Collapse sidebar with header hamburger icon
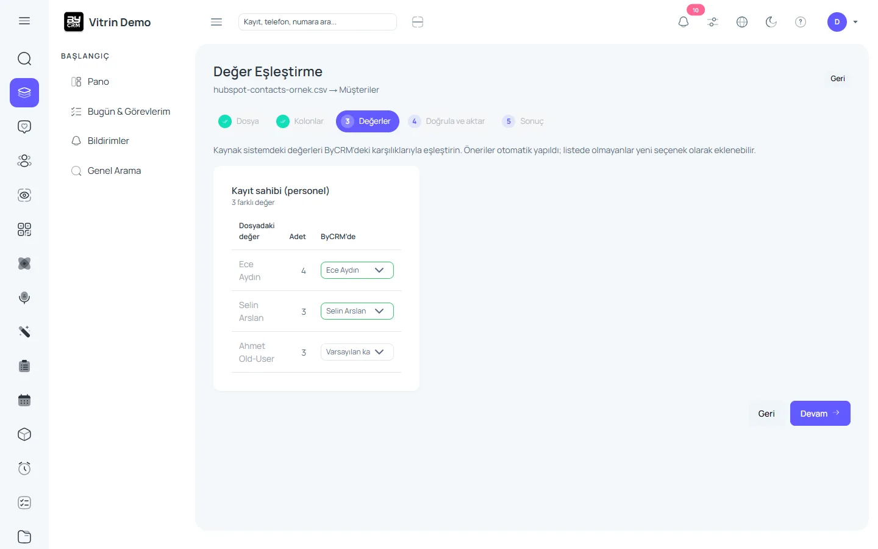The width and height of the screenshot is (878, 549). pos(216,22)
